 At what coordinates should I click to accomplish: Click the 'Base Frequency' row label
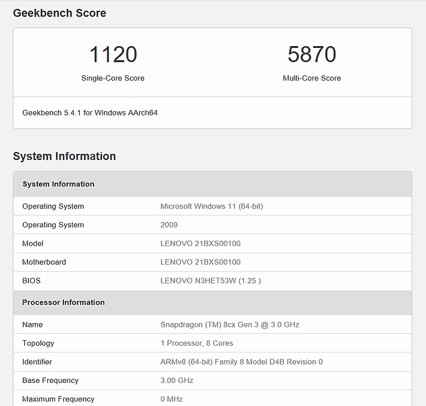tap(50, 381)
